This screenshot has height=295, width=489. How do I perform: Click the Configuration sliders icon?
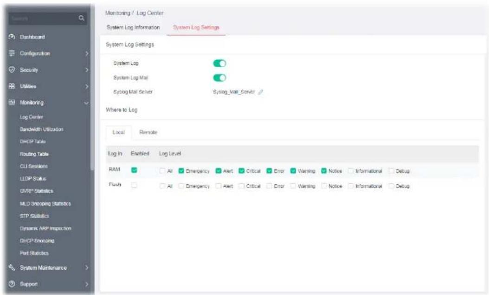12,53
